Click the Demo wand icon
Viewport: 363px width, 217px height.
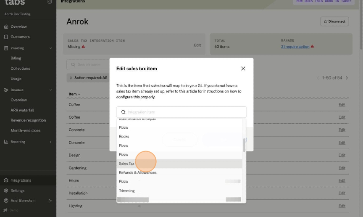[x=5, y=210]
